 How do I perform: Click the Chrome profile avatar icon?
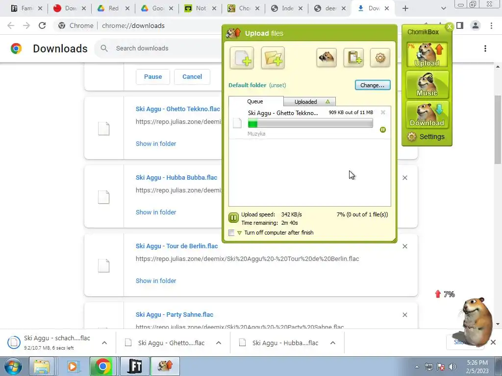click(476, 25)
